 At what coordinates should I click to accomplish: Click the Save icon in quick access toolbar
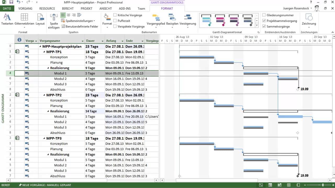11,2
